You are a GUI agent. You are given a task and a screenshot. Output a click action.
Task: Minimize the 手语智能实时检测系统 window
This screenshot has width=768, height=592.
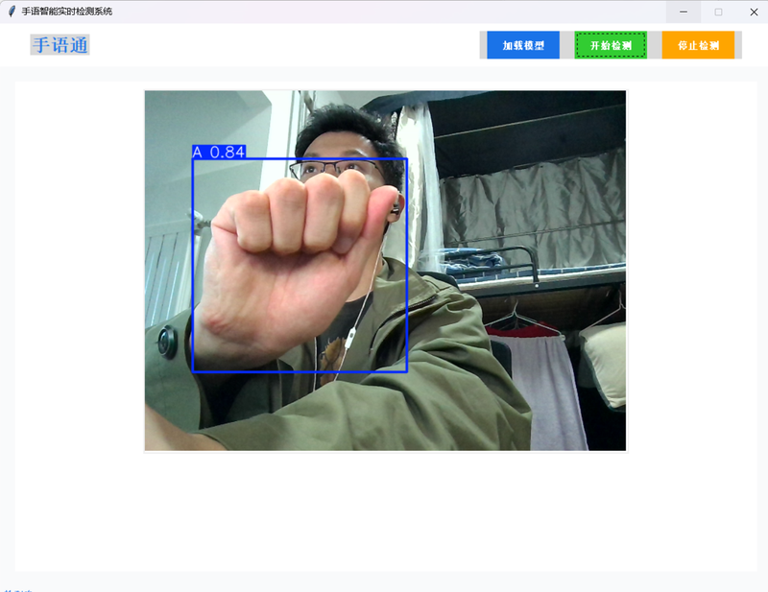pos(684,12)
